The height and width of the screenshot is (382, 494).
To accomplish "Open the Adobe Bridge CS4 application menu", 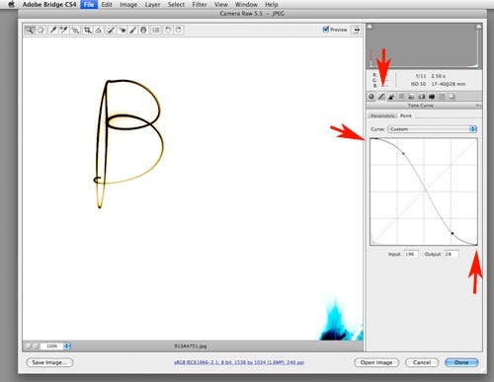I will [49, 5].
